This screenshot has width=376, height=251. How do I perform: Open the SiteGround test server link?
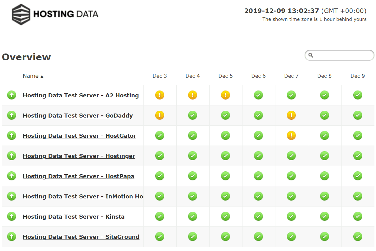81,237
